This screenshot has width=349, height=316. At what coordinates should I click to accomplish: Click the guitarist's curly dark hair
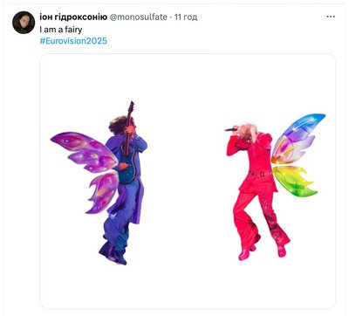click(x=120, y=125)
